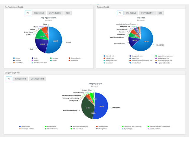Select the All filter in Top Urls
This screenshot has height=142, width=189.
(120, 13)
